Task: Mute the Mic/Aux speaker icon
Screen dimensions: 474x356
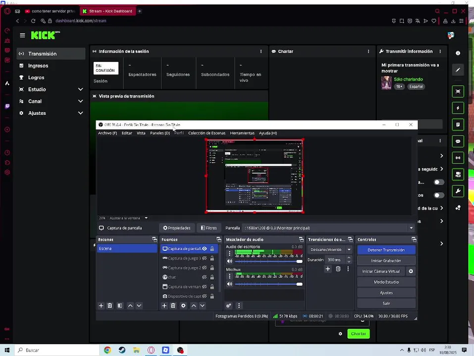Action: (230, 284)
